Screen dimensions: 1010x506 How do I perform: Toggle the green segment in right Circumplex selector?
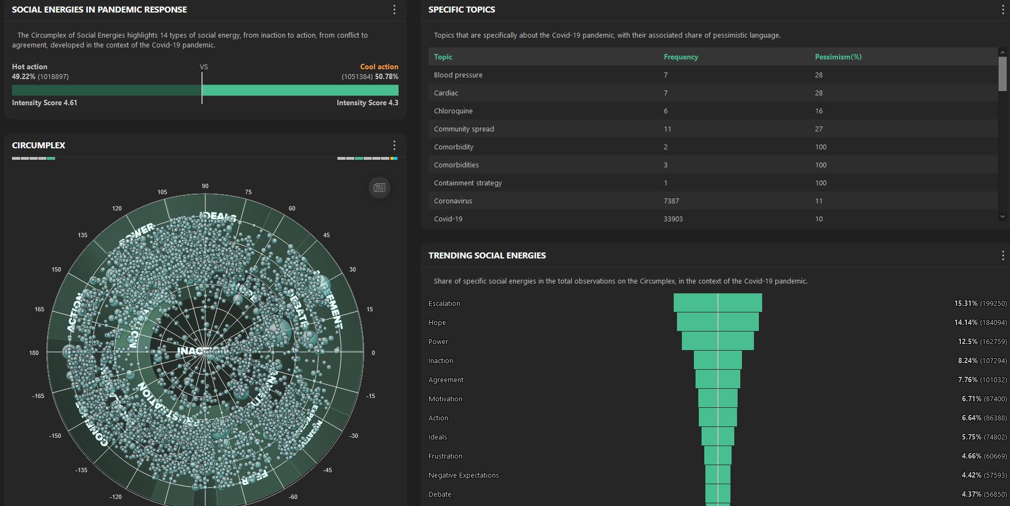[359, 158]
